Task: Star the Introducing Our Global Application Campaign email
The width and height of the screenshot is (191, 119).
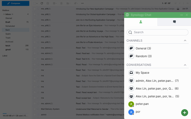Action: (x=38, y=14)
